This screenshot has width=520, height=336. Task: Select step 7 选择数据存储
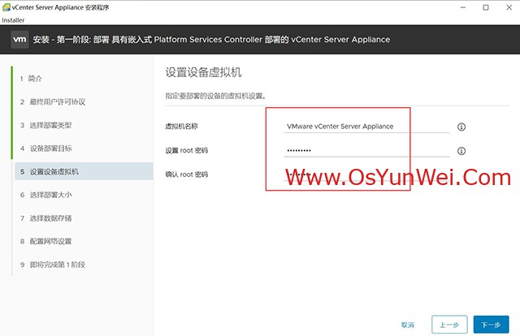pos(45,218)
